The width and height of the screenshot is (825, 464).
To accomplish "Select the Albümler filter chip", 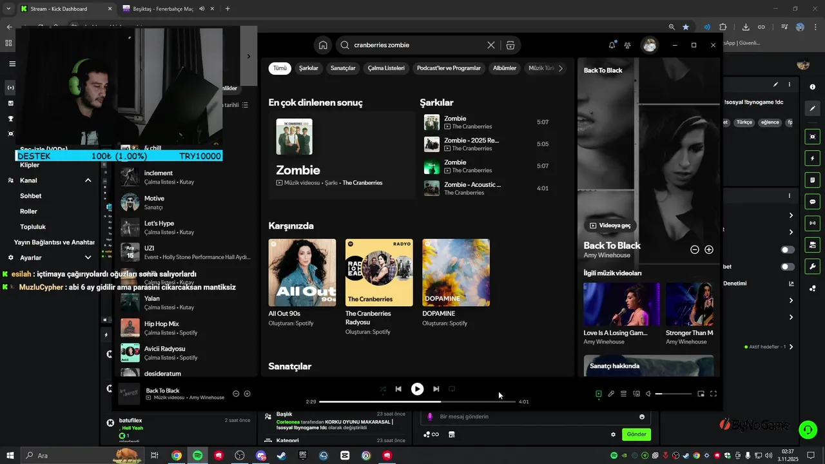I will point(505,68).
